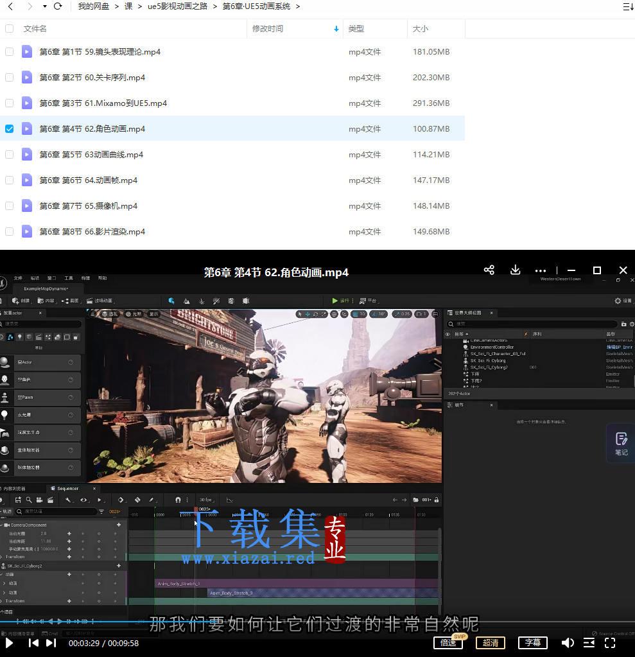The height and width of the screenshot is (657, 635).
Task: Click the 149.68MB size value
Action: click(431, 232)
